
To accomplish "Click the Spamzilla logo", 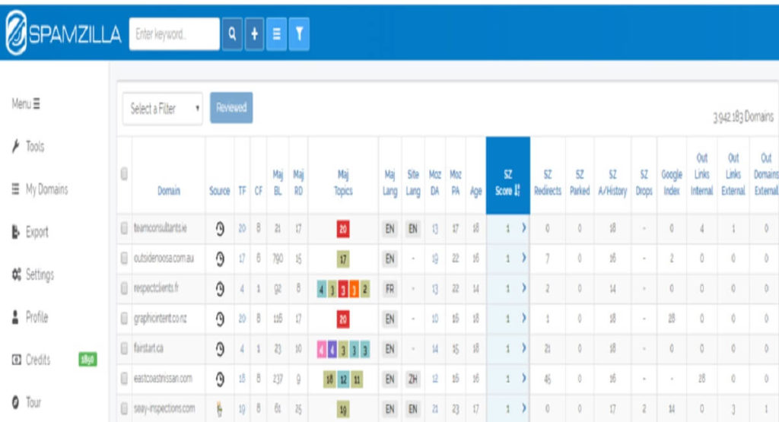I will [x=63, y=33].
